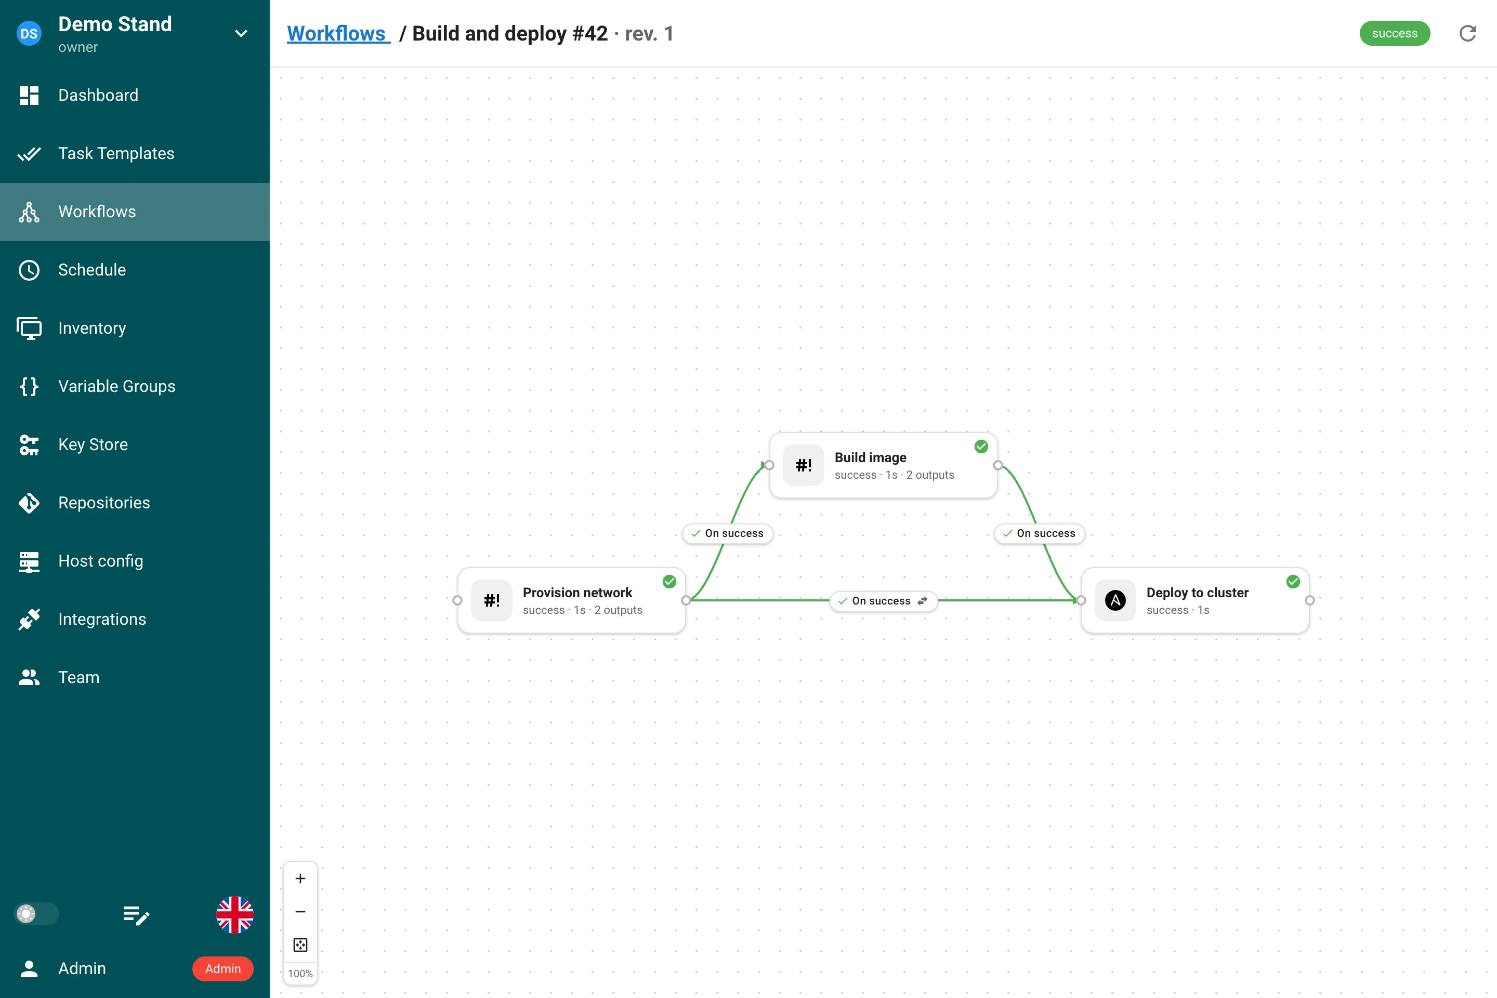
Task: Open Key Store in the sidebar
Action: click(x=135, y=444)
